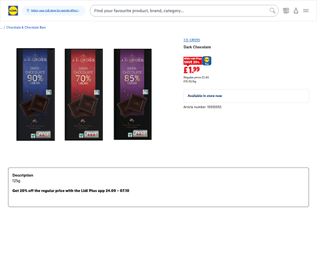Viewport: 317px width, 254px height.
Task: Click the breadcrumb ellipsis
Action: tap(1, 27)
